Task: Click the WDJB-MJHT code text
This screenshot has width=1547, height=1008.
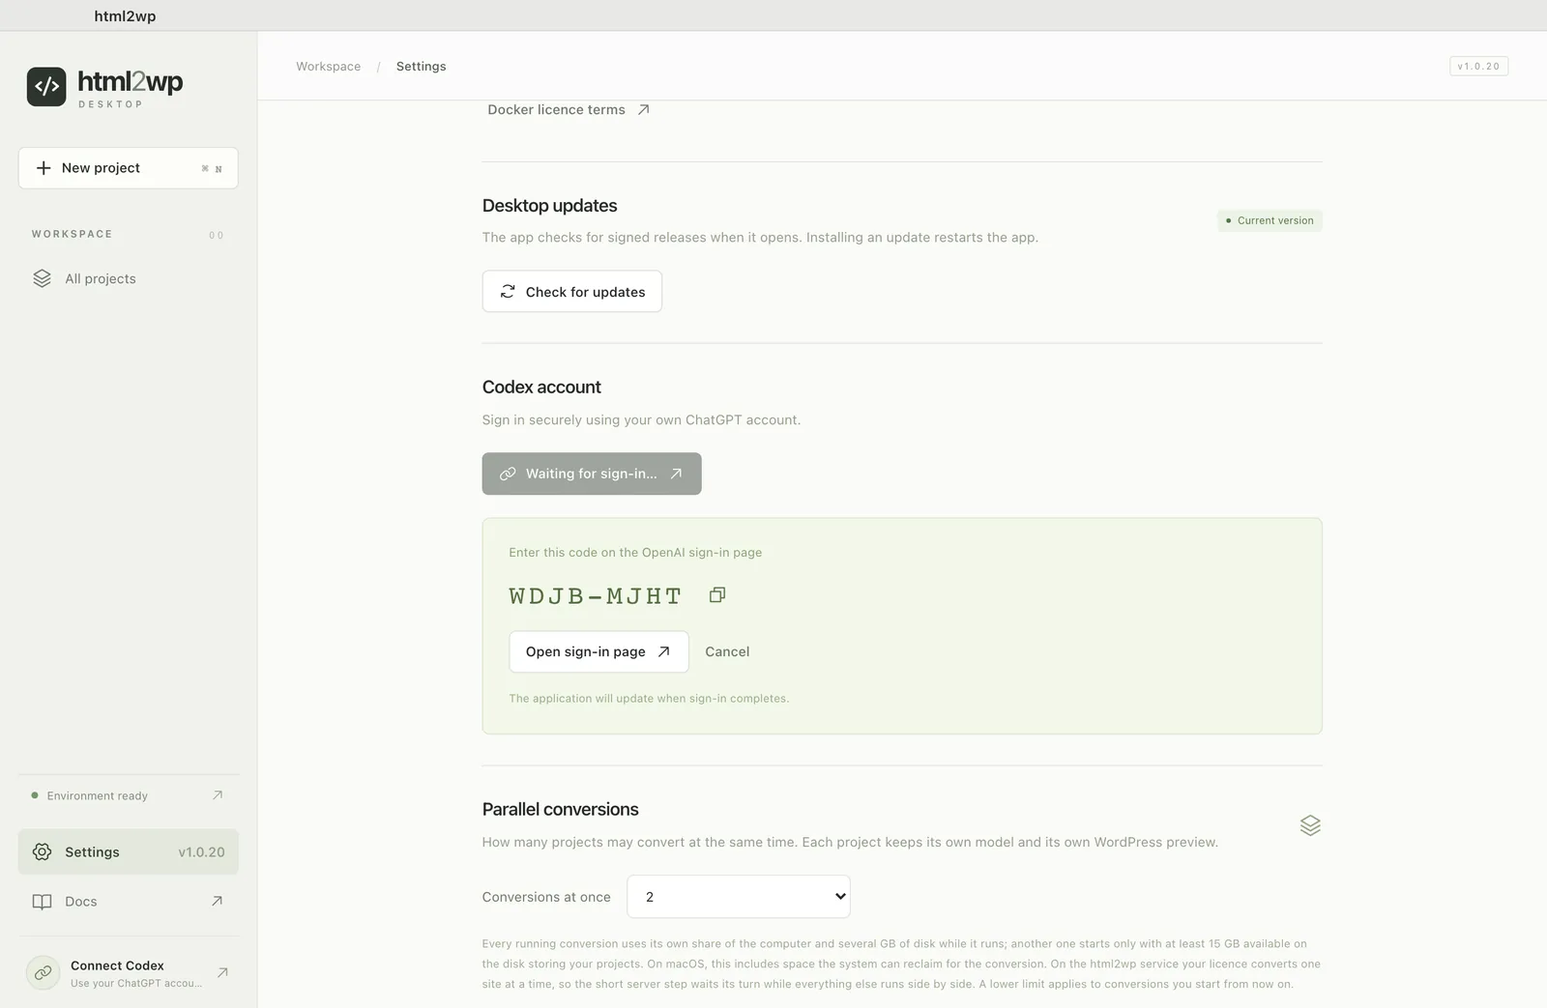Action: pos(596,596)
